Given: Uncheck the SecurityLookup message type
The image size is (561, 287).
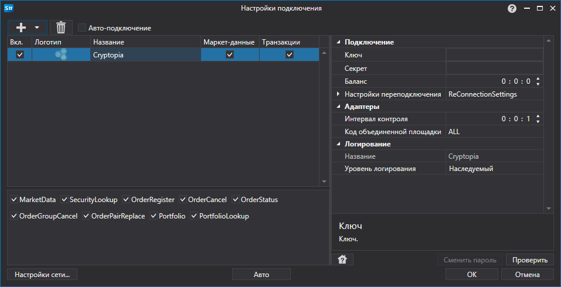Looking at the screenshot, I should (64, 199).
